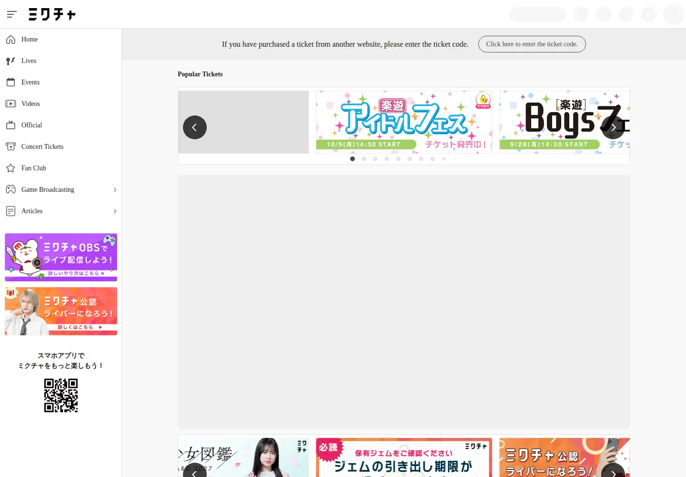The height and width of the screenshot is (477, 686).
Task: Show previous Popular Tickets slide
Action: (x=195, y=127)
